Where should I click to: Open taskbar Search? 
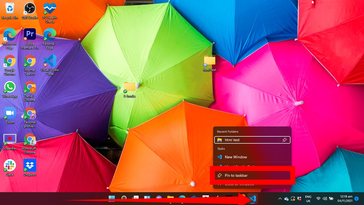click(124, 199)
